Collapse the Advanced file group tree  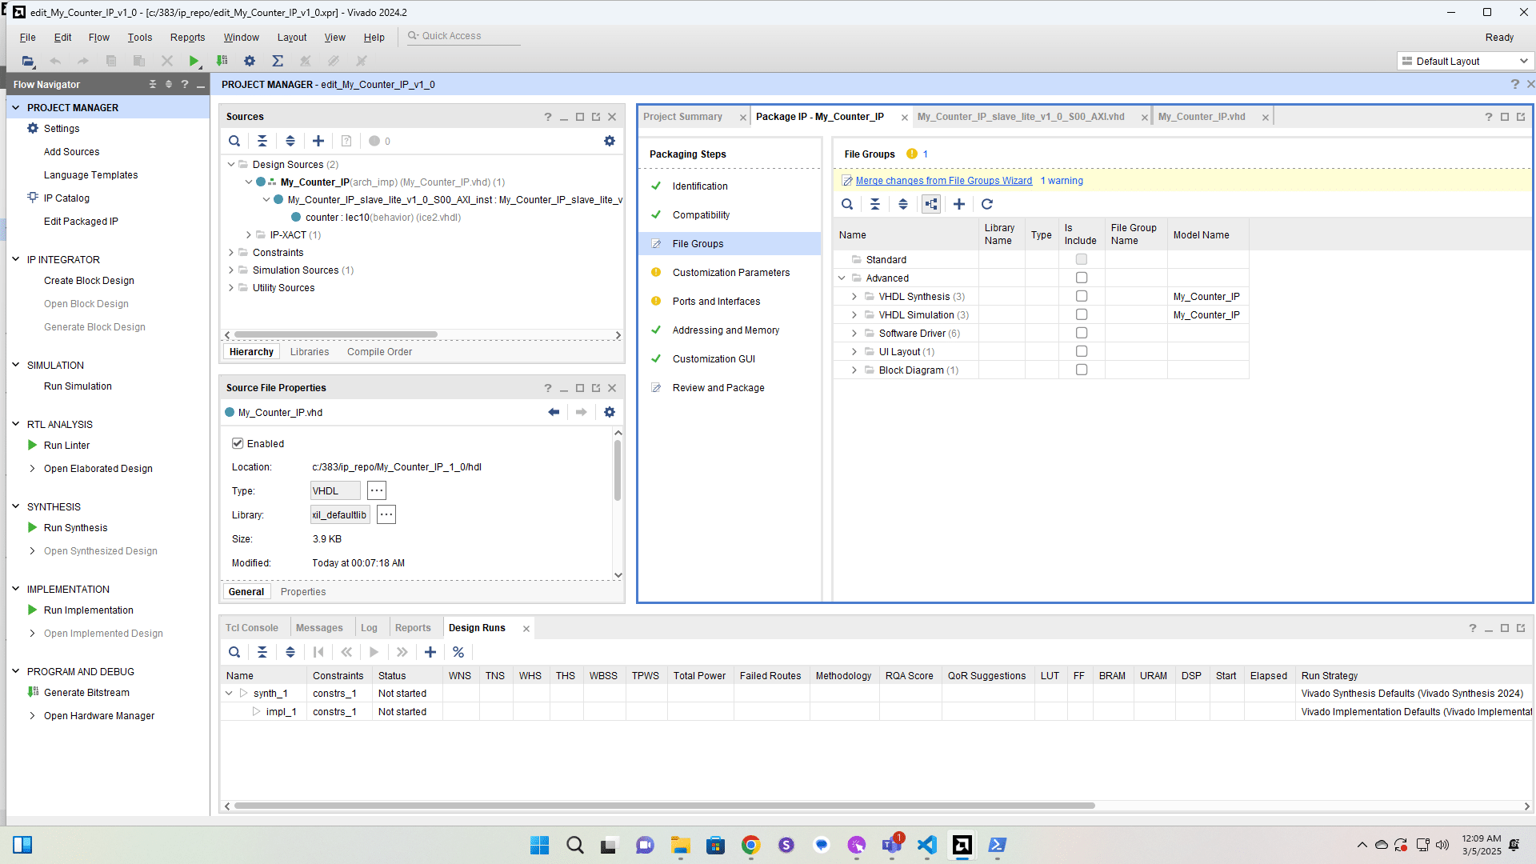click(842, 278)
